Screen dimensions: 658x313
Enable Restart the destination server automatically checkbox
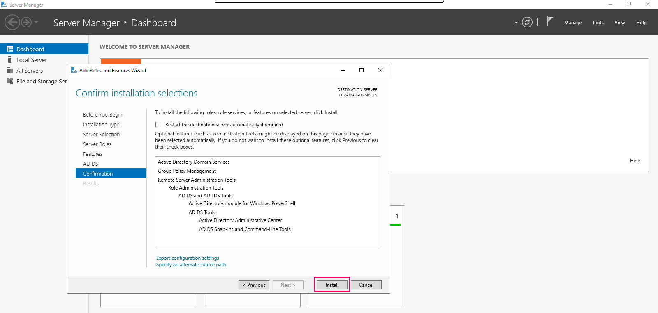(x=158, y=125)
